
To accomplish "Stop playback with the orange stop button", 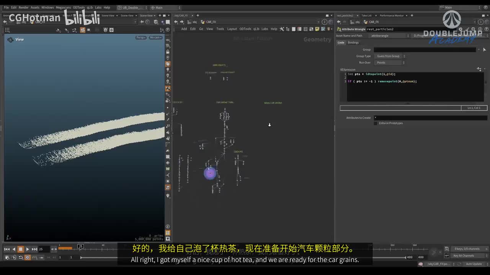I will coord(21,249).
